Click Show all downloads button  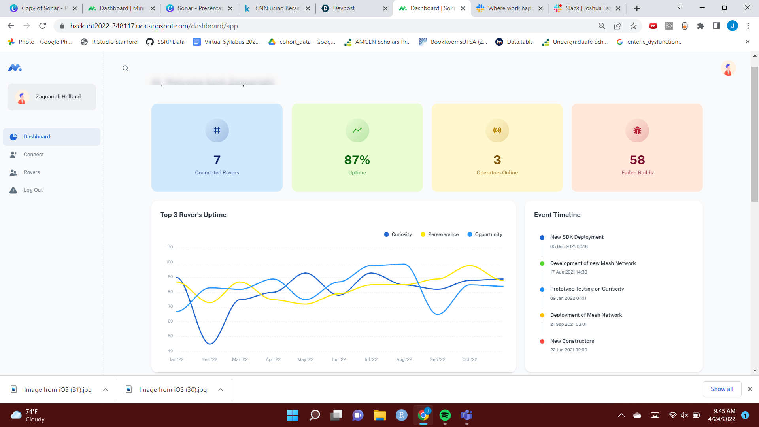click(721, 389)
